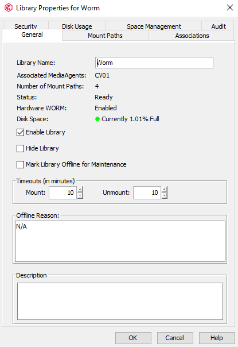Enable Mark Library Offline for Maintenance
Viewport: 238px width, 347px height.
coord(20,165)
